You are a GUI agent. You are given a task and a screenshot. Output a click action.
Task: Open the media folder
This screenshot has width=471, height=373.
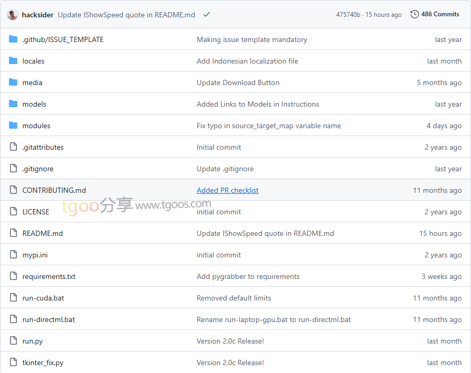coord(32,82)
